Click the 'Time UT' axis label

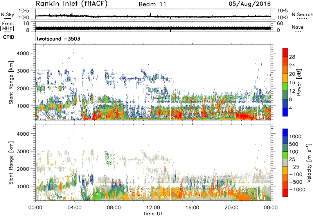[x=153, y=214]
